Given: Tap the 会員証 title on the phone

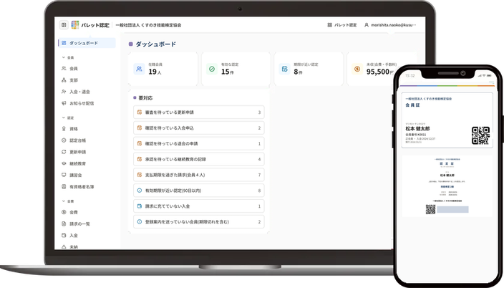Looking at the screenshot, I should pyautogui.click(x=412, y=105).
